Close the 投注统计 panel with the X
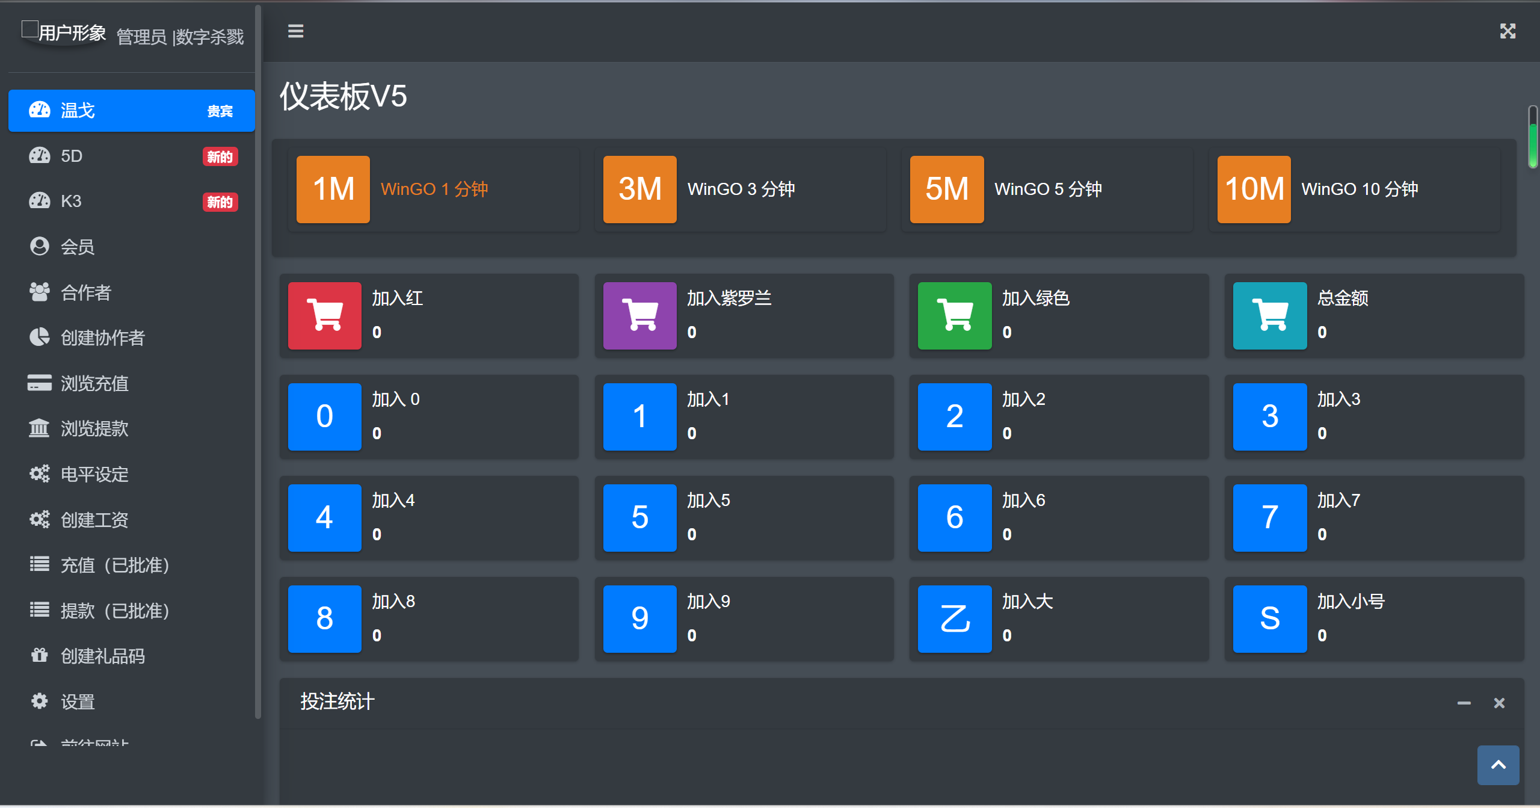 1499,703
